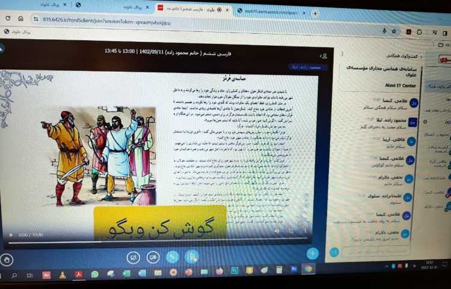The height and width of the screenshot is (289, 451).
Task: Close the aparat.com tab
Action: tap(304, 13)
